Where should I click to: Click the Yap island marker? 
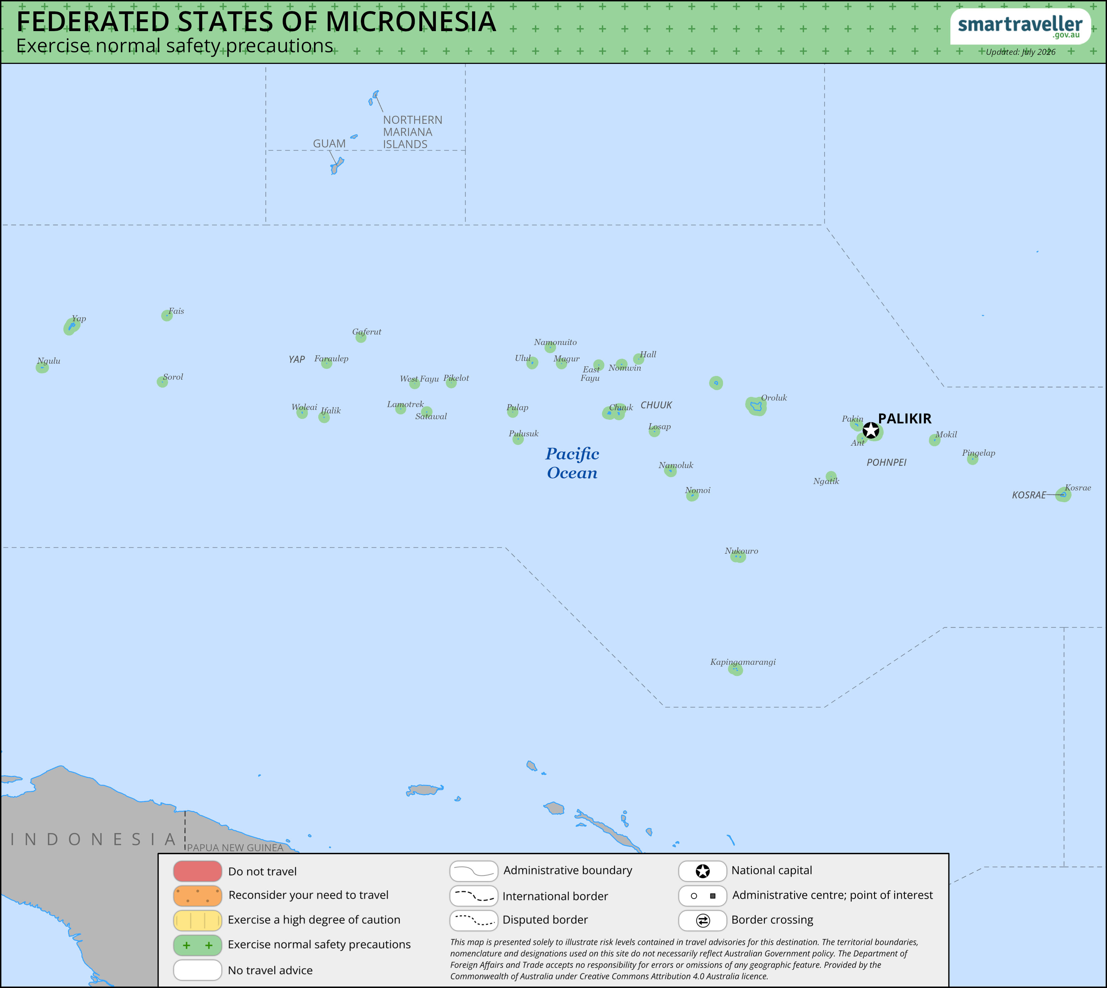pos(71,326)
